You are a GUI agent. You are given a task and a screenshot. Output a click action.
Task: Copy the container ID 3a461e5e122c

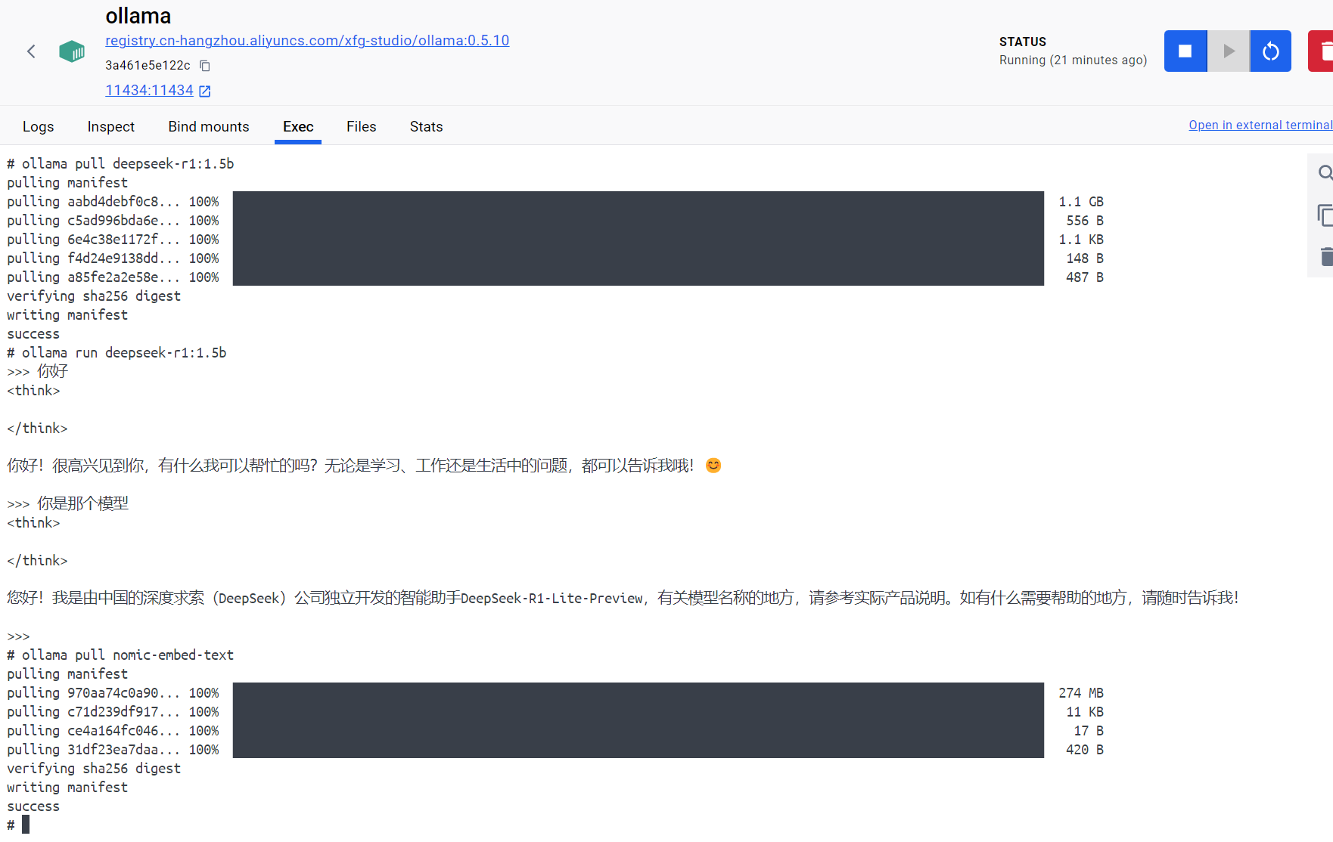(x=204, y=66)
